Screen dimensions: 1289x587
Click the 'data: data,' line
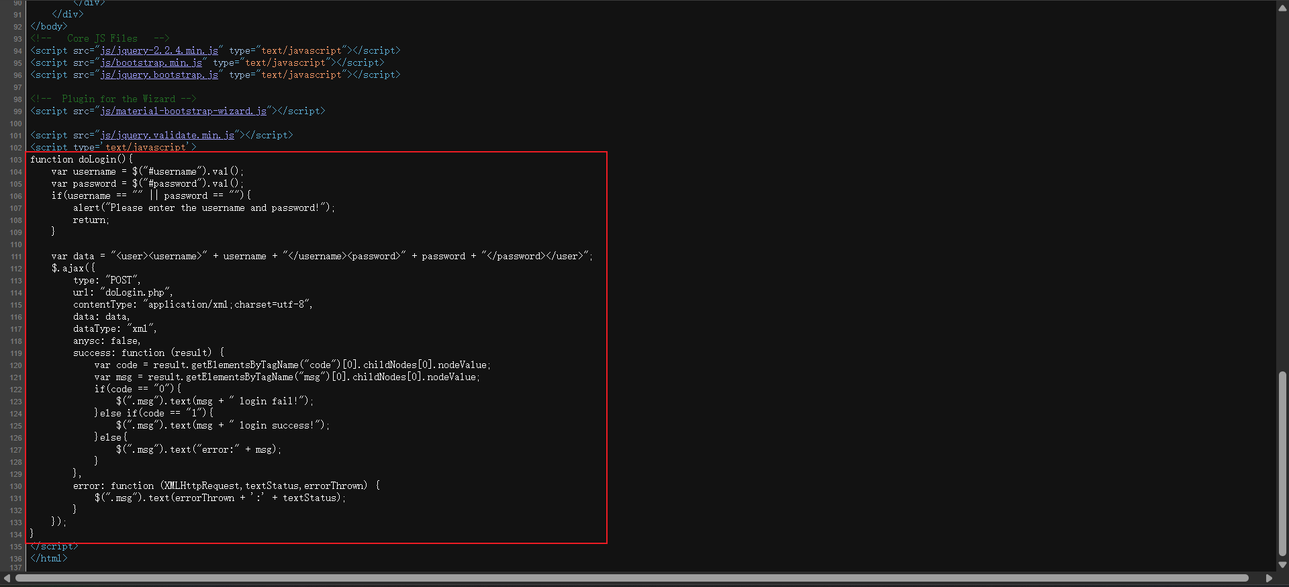pyautogui.click(x=101, y=316)
